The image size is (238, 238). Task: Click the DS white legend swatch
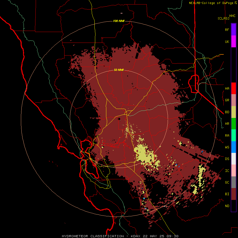(x=234, y=159)
